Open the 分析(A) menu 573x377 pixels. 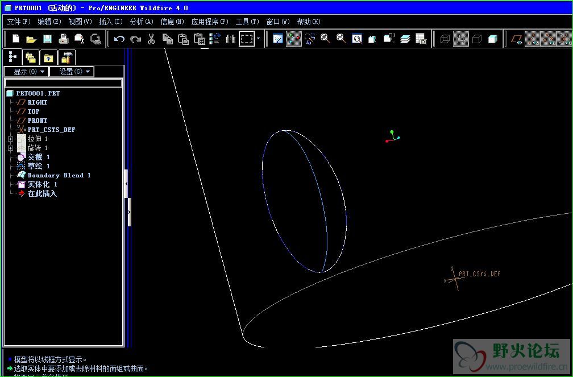pyautogui.click(x=142, y=22)
